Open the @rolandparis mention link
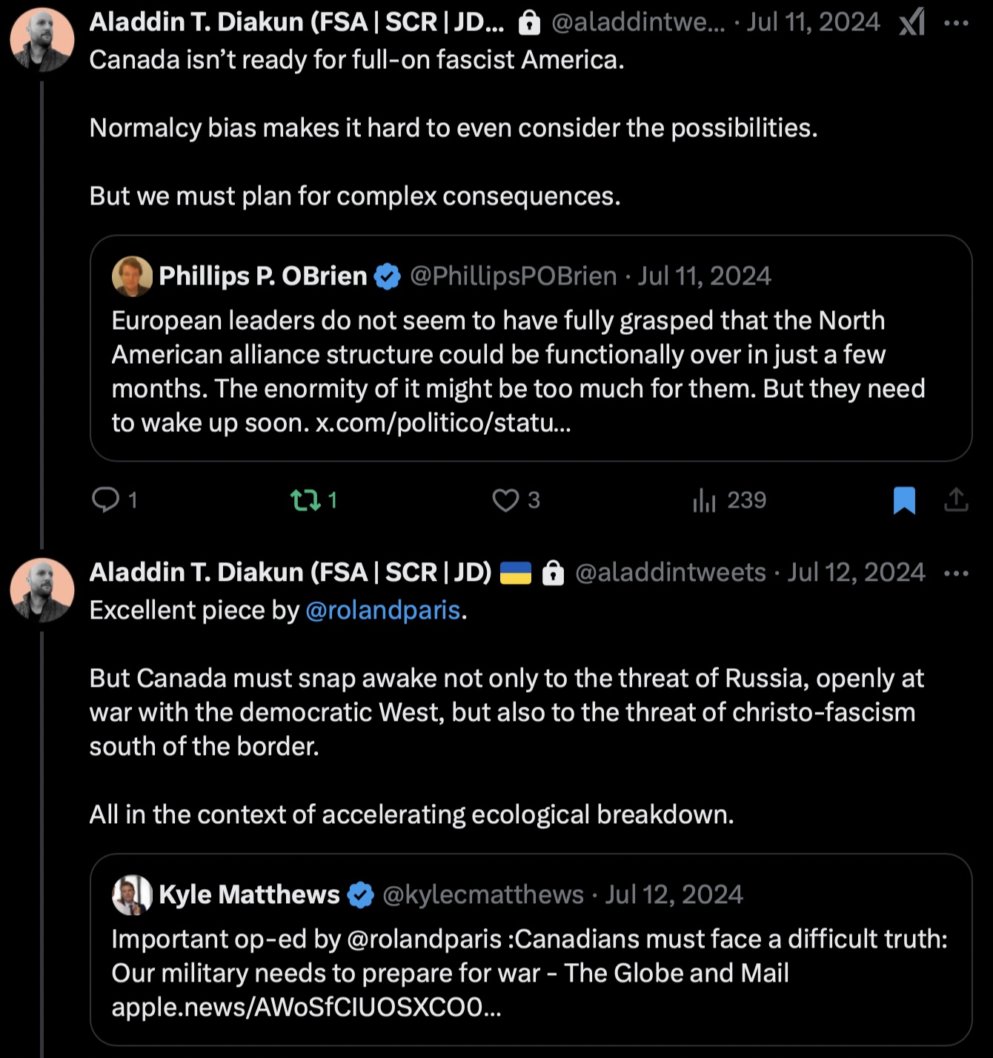The image size is (993, 1058). (383, 610)
